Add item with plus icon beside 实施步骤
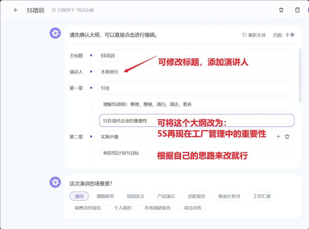The height and width of the screenshot is (229, 309). tap(278, 137)
